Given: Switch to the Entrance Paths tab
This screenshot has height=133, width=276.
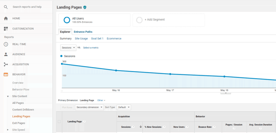Looking at the screenshot, I should pyautogui.click(x=83, y=32).
